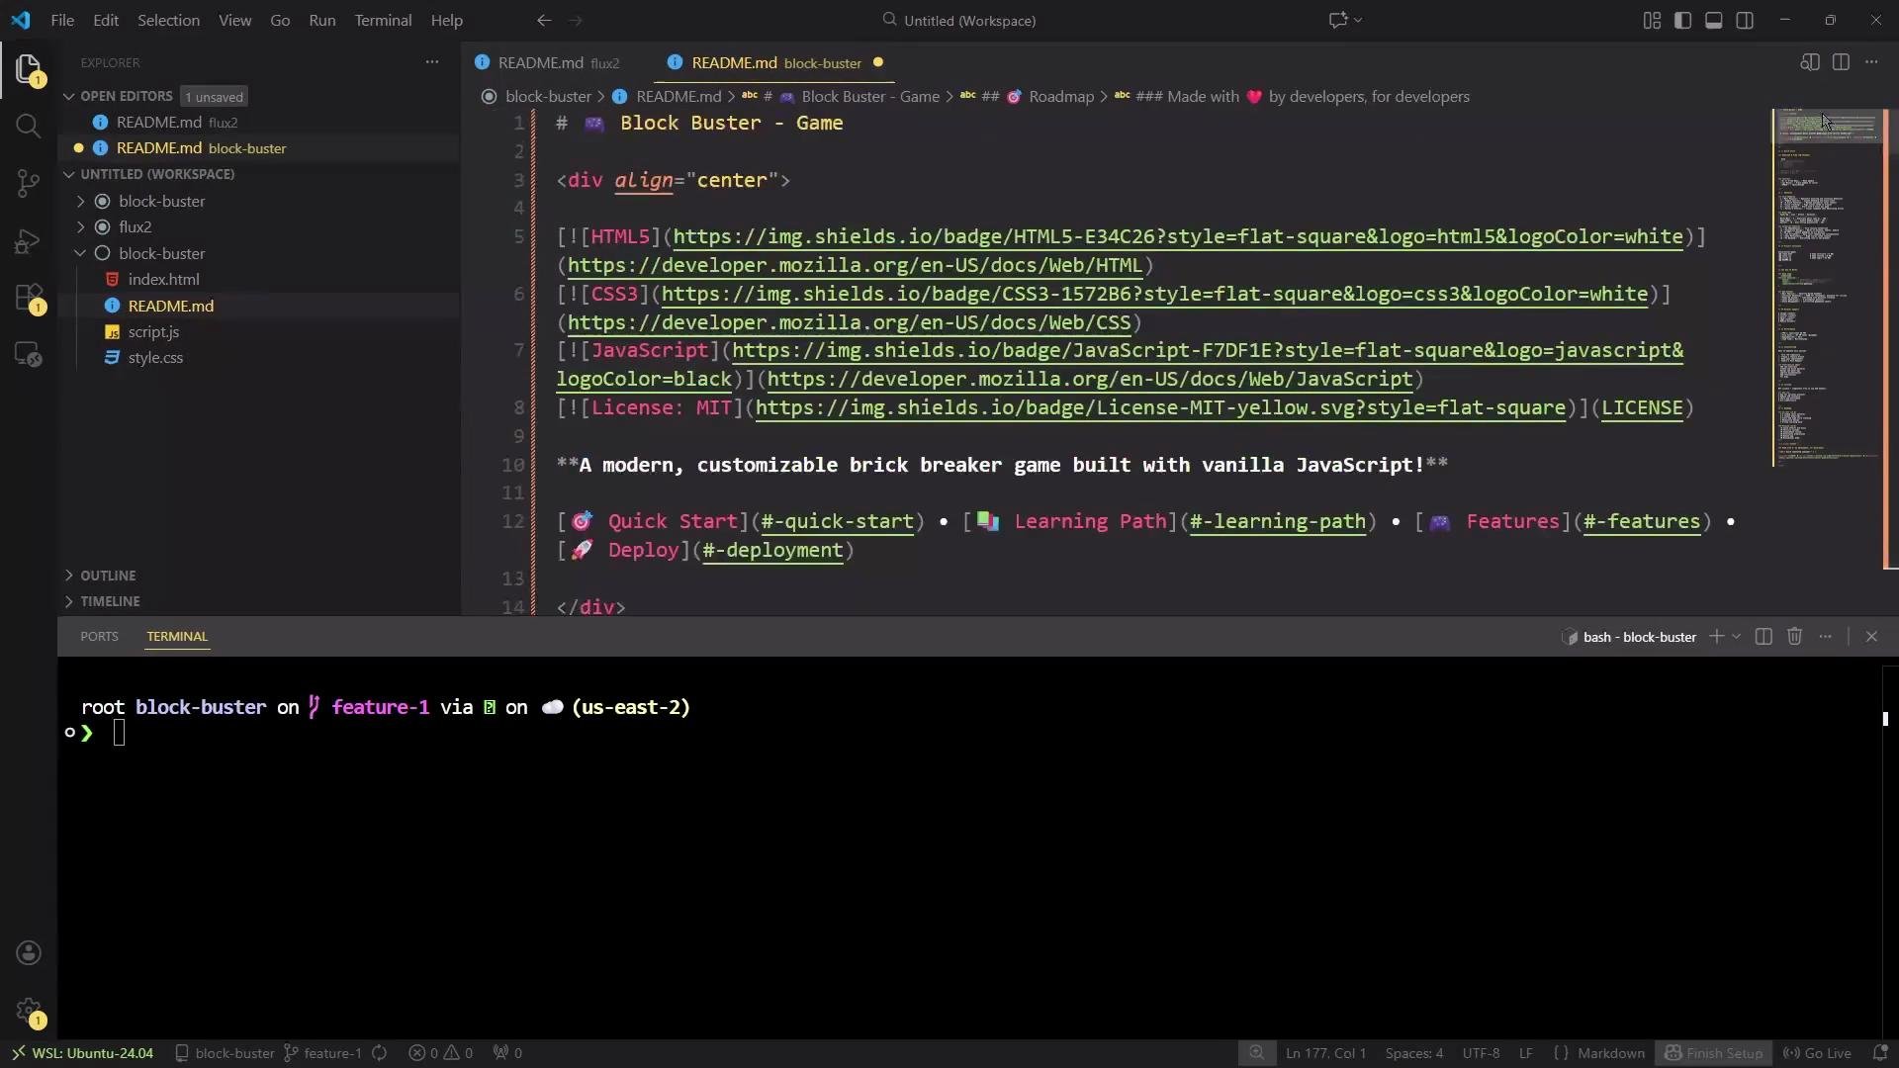The height and width of the screenshot is (1068, 1899).
Task: Open the Manage gear icon
Action: click(29, 1012)
